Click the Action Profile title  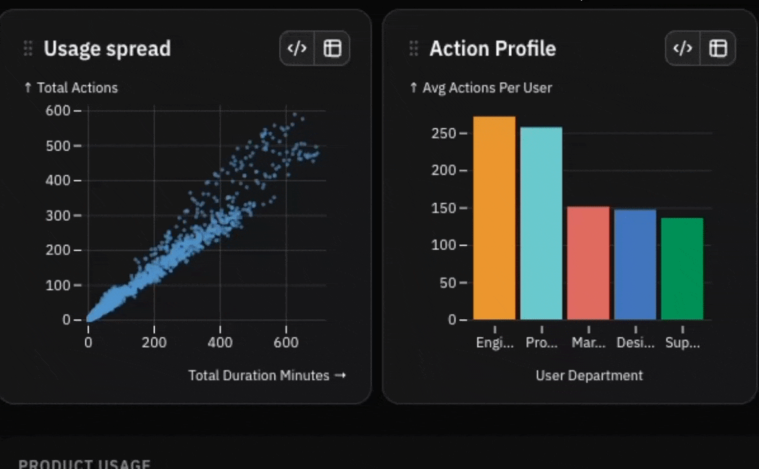[x=493, y=48]
